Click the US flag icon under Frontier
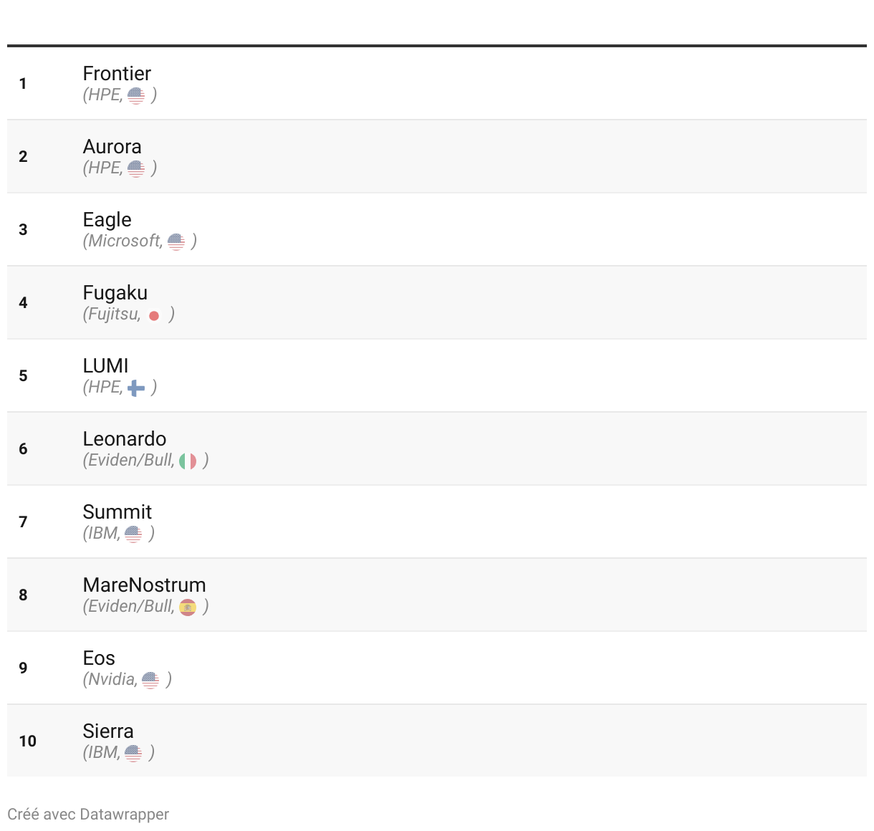The width and height of the screenshot is (874, 831). [136, 95]
